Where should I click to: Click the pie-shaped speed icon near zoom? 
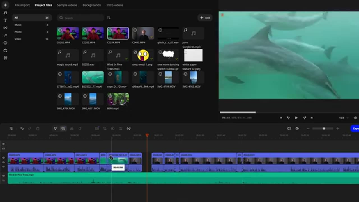point(297,128)
